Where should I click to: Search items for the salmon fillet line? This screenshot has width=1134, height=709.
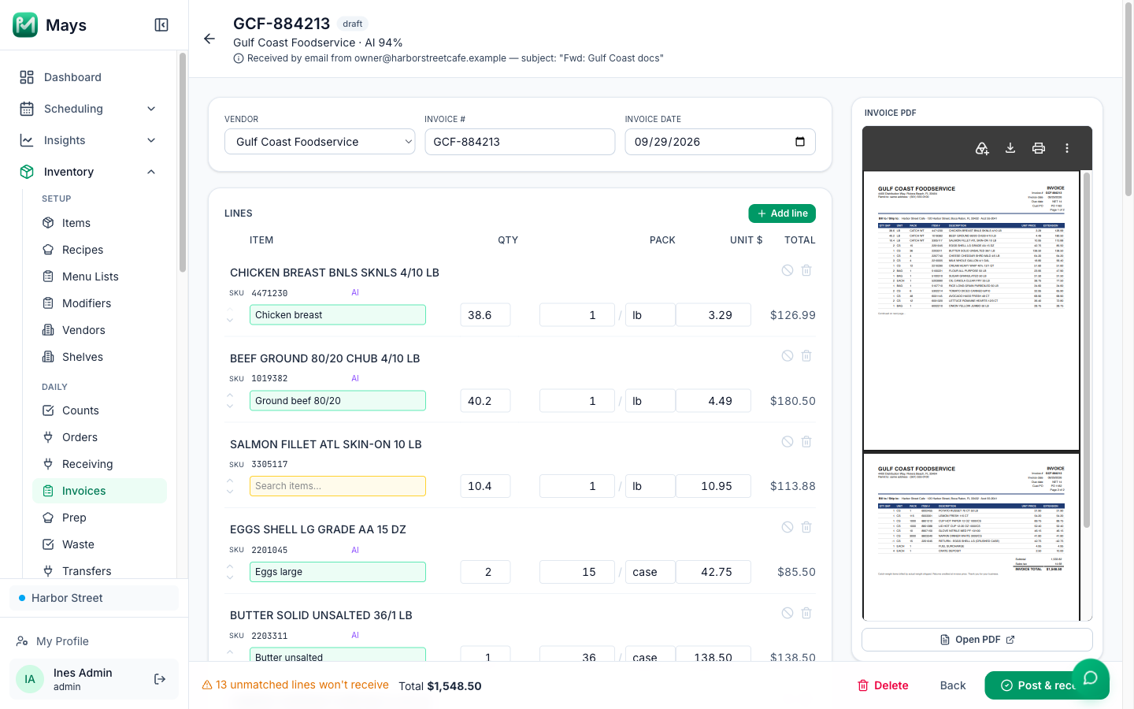(338, 486)
